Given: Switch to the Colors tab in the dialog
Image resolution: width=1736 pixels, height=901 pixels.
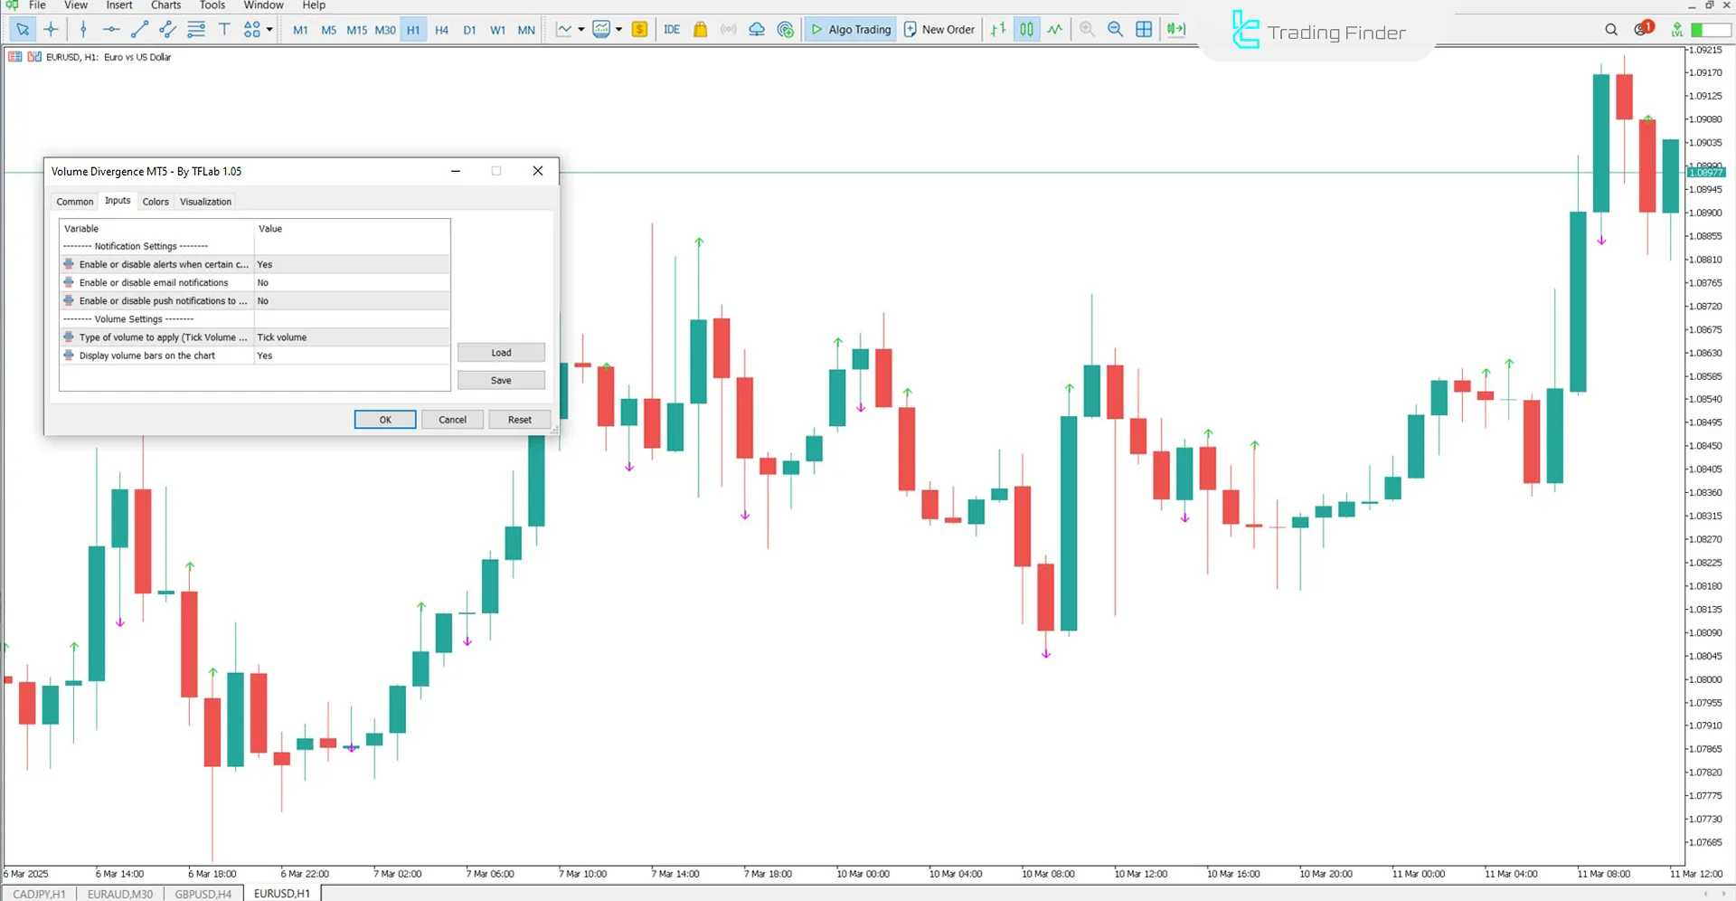Looking at the screenshot, I should (155, 201).
